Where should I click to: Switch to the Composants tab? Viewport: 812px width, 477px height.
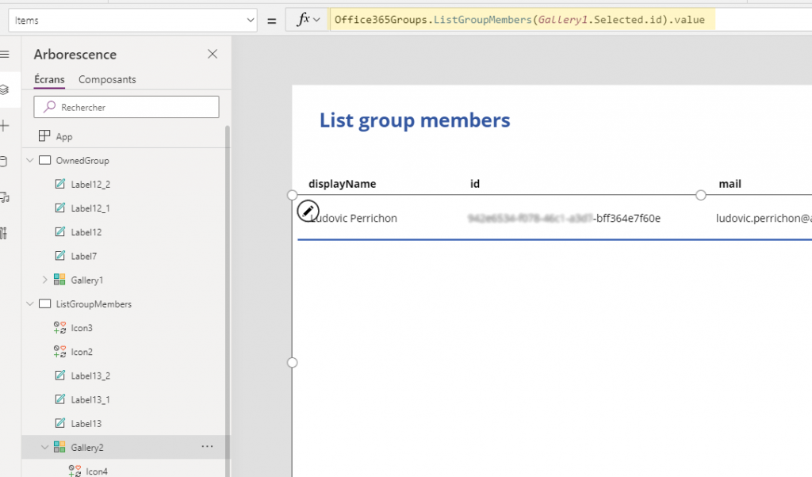pos(107,80)
